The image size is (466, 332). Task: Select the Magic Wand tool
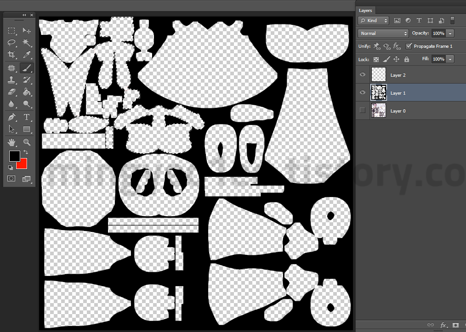click(27, 42)
